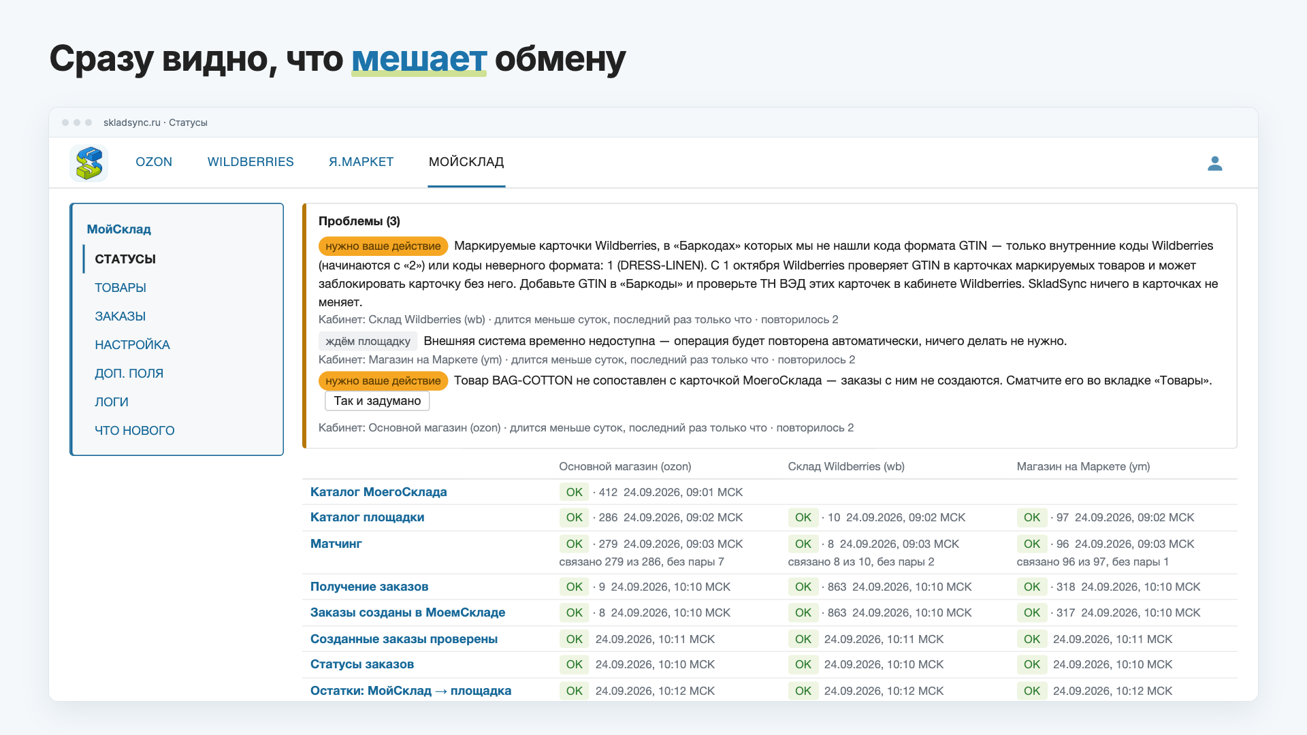Click 'связано 279 из 286, без пары 7'
Image resolution: width=1307 pixels, height=735 pixels.
click(641, 561)
